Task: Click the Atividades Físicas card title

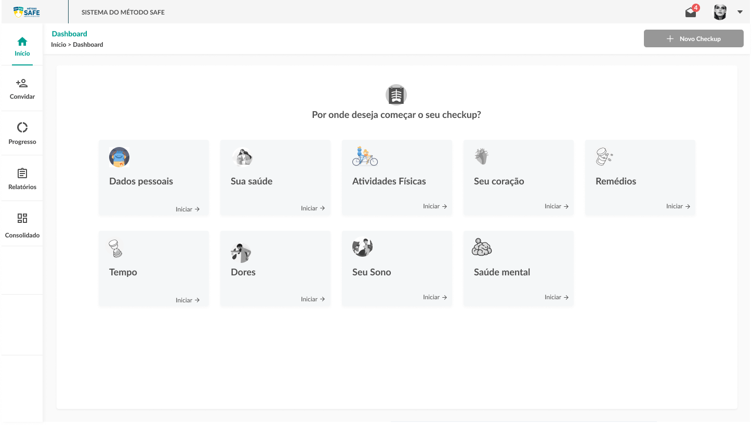Action: [389, 181]
